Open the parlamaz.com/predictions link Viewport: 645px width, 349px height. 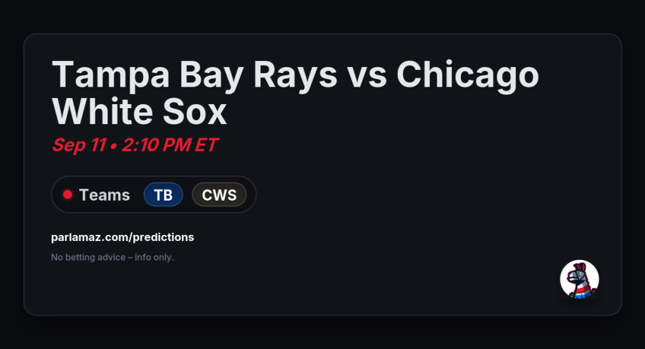tap(122, 237)
